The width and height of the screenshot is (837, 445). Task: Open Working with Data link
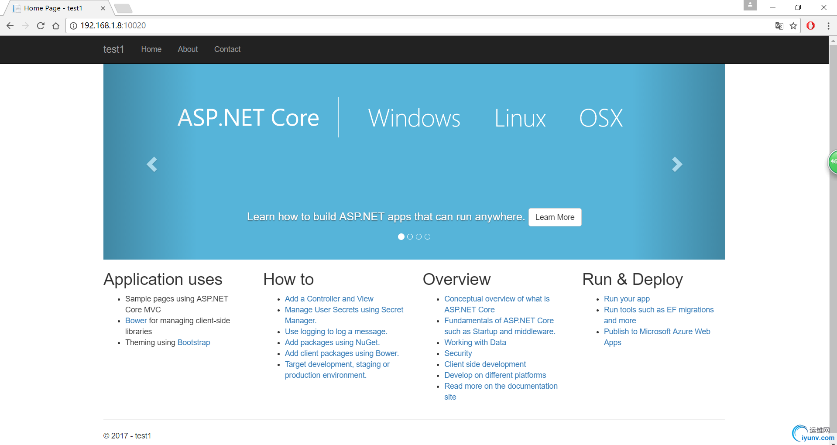(475, 342)
